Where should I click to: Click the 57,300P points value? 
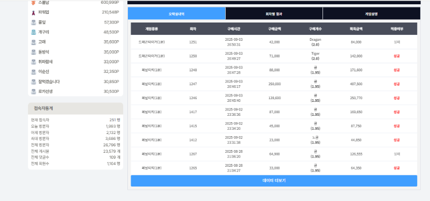pyautogui.click(x=111, y=22)
